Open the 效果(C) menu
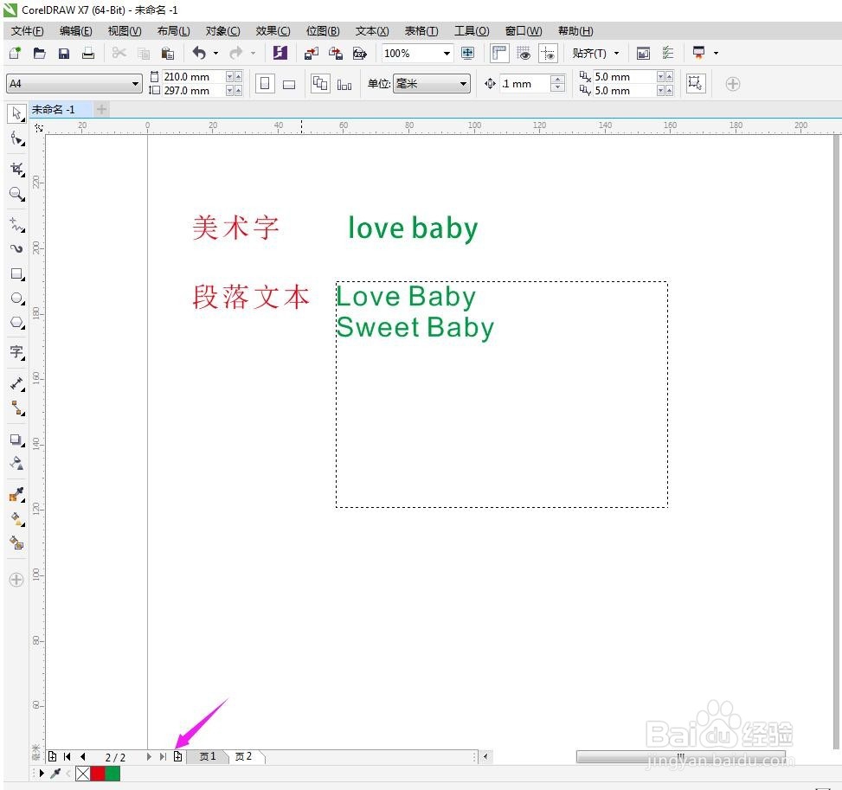 [x=273, y=31]
